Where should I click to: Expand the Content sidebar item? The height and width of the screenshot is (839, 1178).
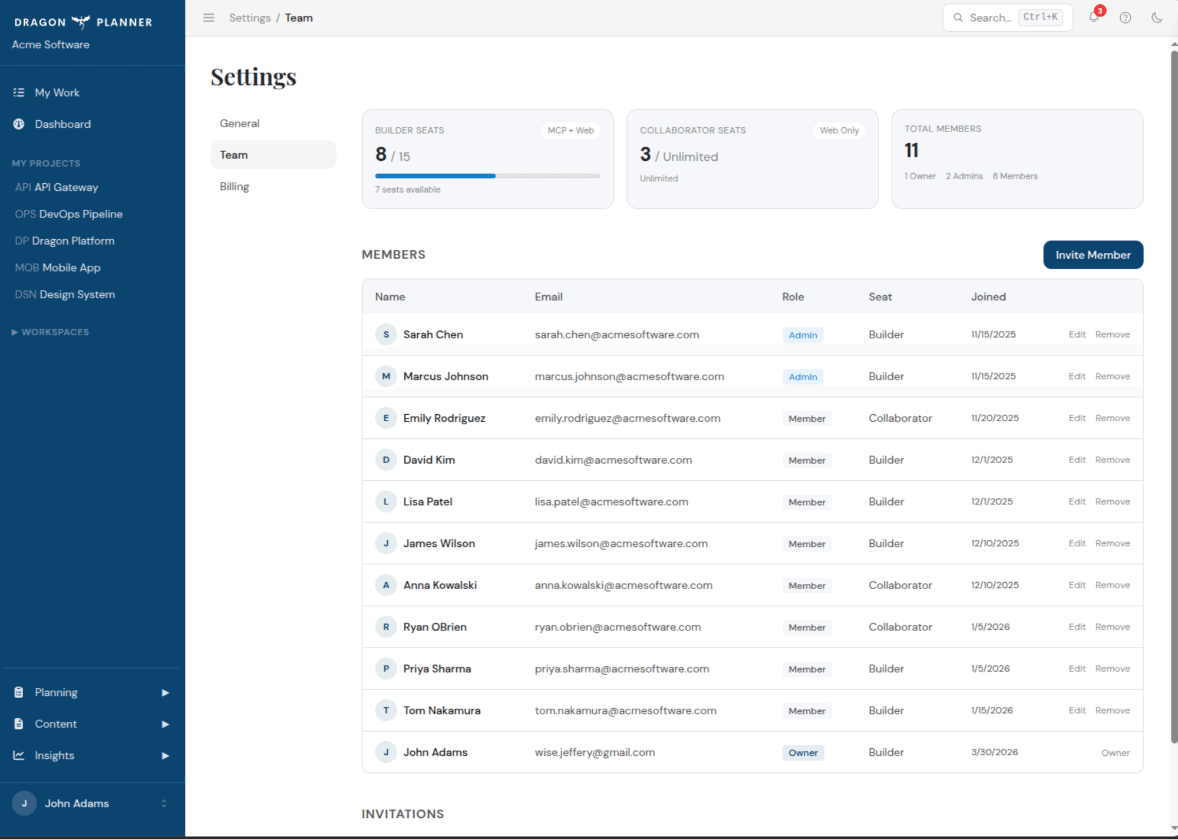166,724
